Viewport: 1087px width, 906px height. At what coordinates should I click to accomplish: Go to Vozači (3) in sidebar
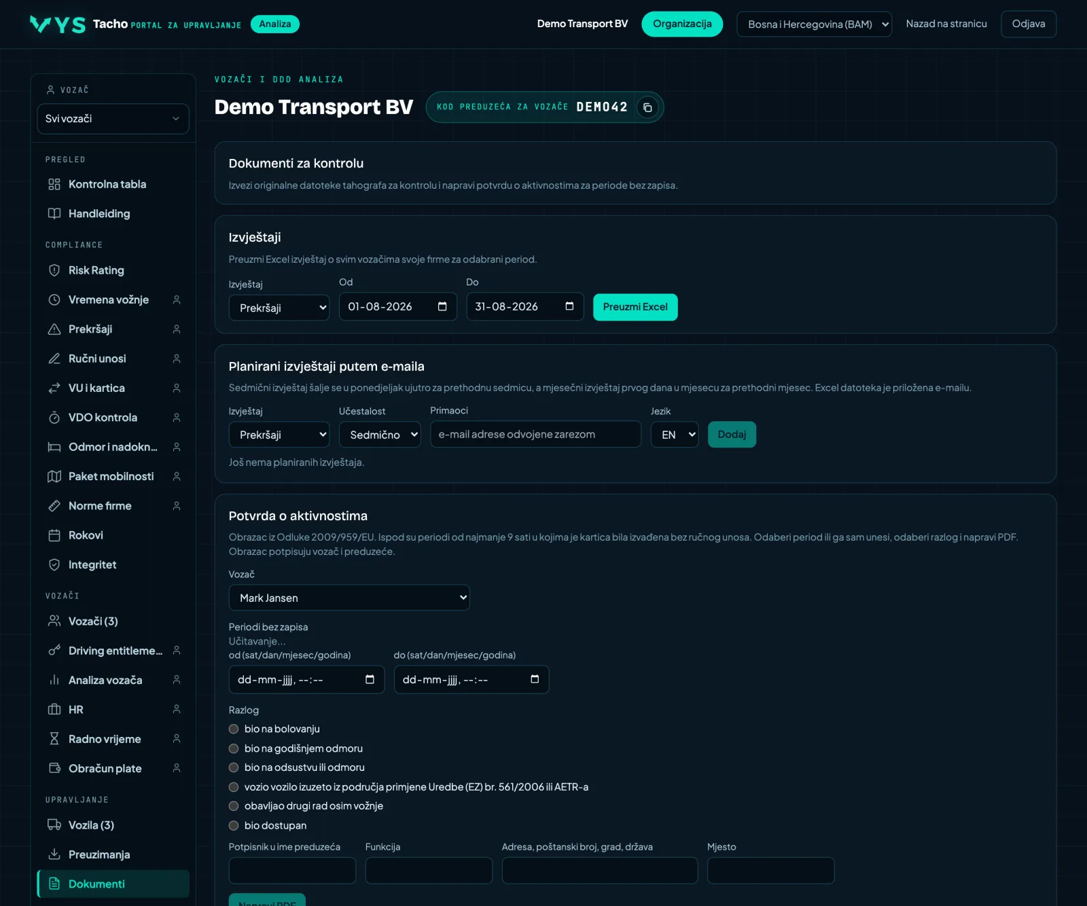pos(113,621)
